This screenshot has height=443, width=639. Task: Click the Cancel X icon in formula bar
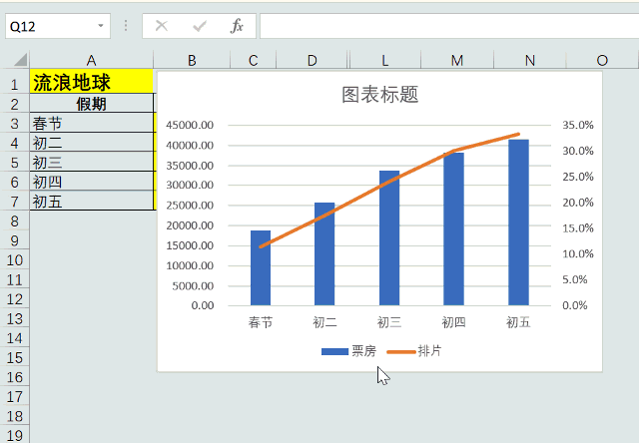coord(162,26)
